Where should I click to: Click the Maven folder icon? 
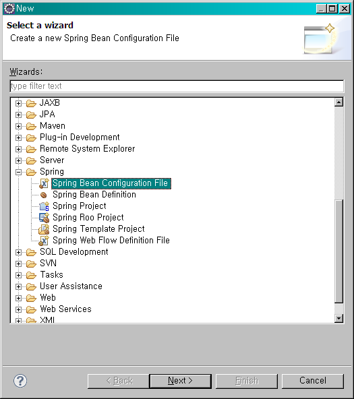[31, 126]
